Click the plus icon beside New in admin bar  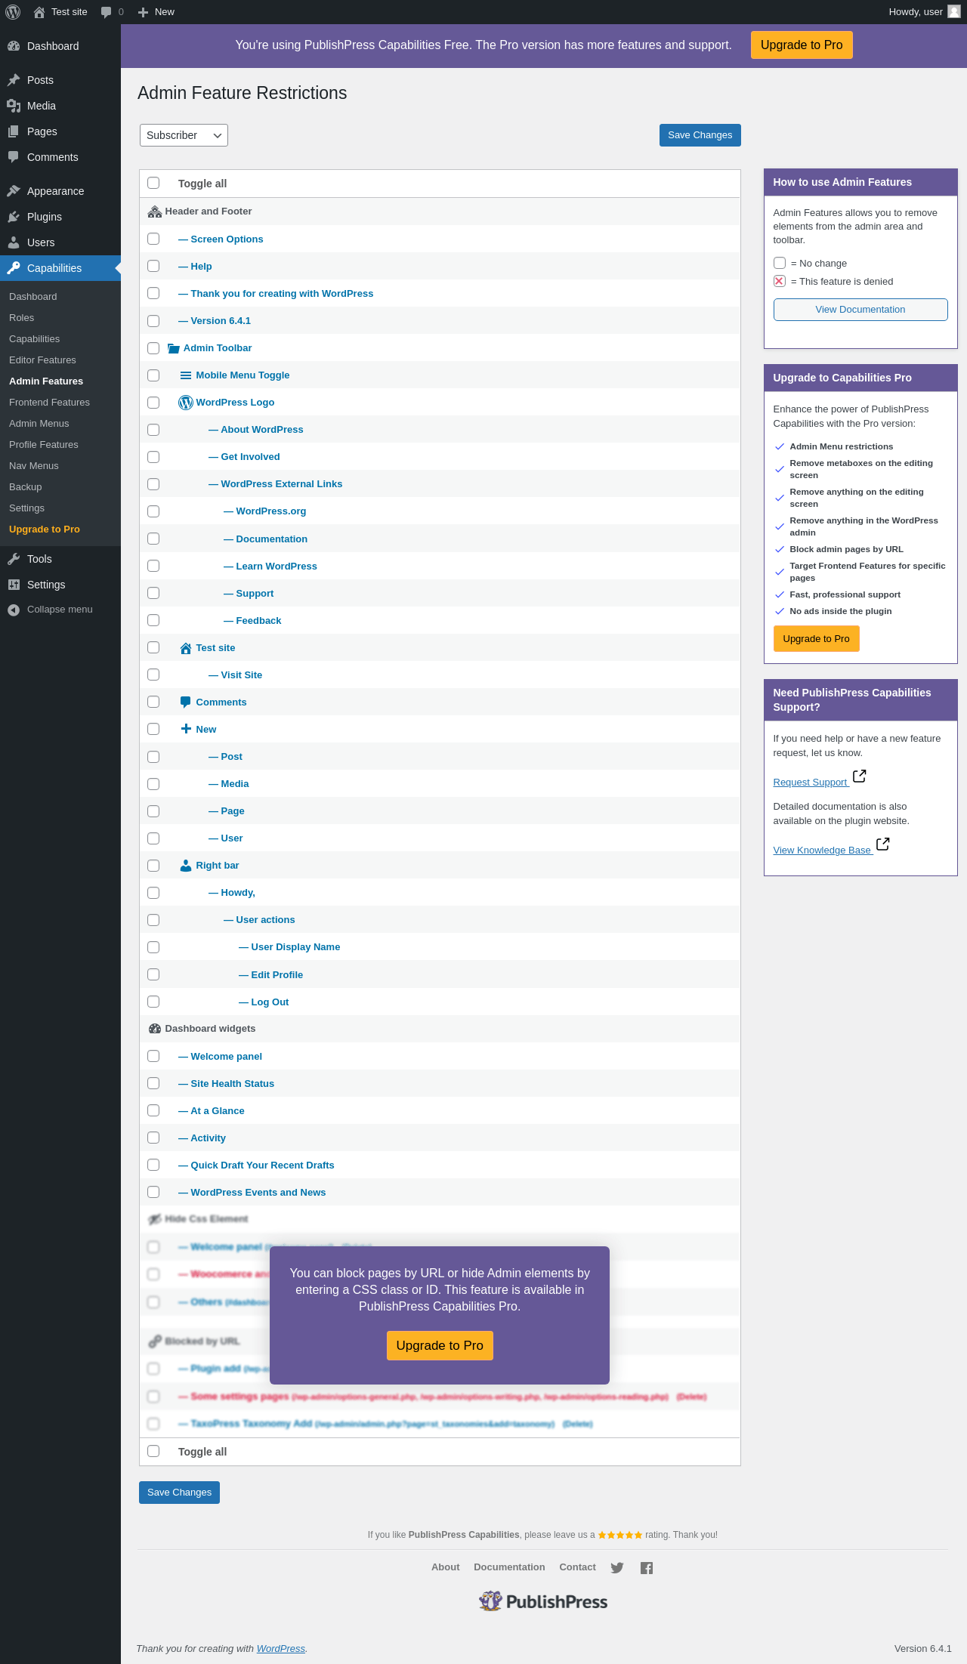[143, 12]
